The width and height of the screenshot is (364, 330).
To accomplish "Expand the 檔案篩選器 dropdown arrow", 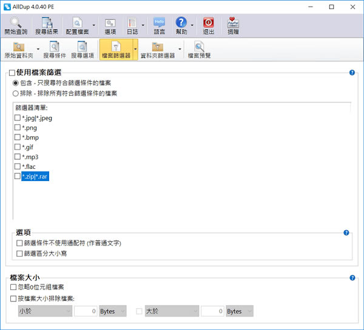I will pos(135,49).
